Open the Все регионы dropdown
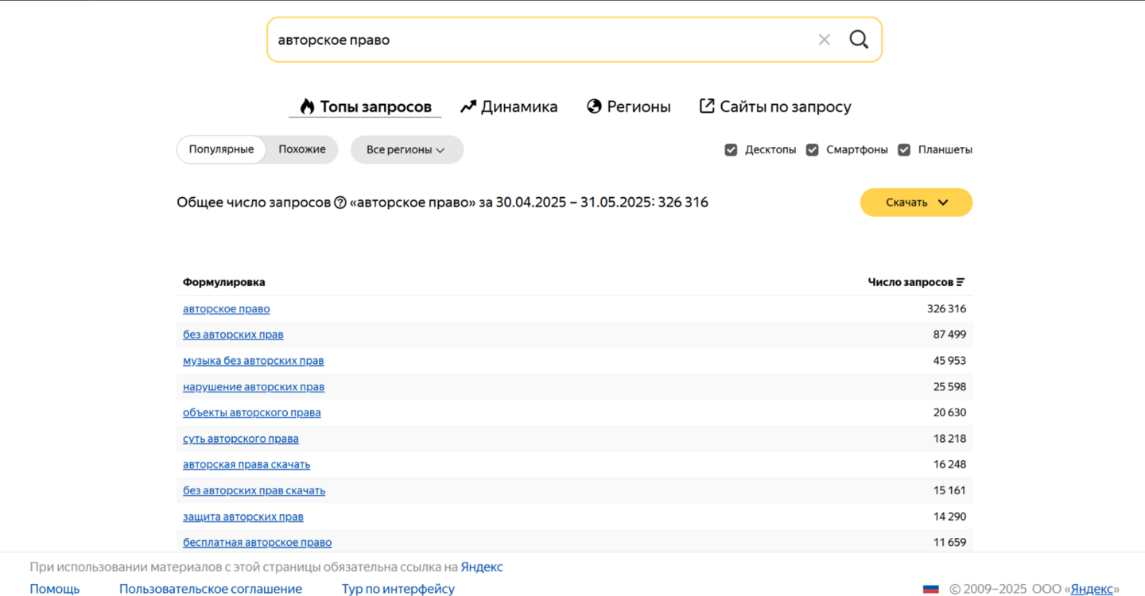This screenshot has width=1145, height=596. click(406, 149)
